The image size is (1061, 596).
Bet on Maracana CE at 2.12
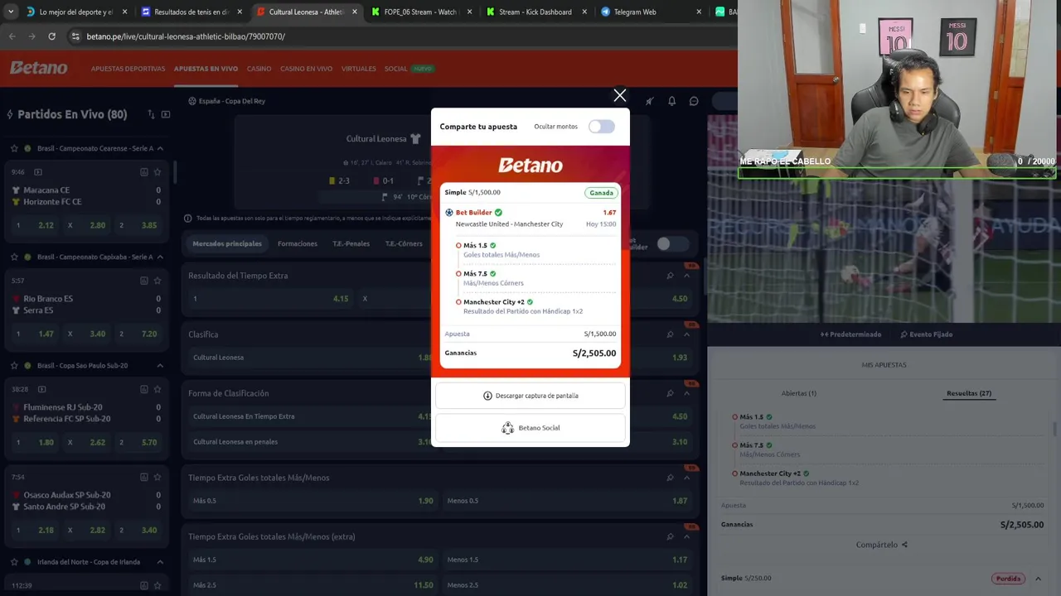[x=34, y=225]
